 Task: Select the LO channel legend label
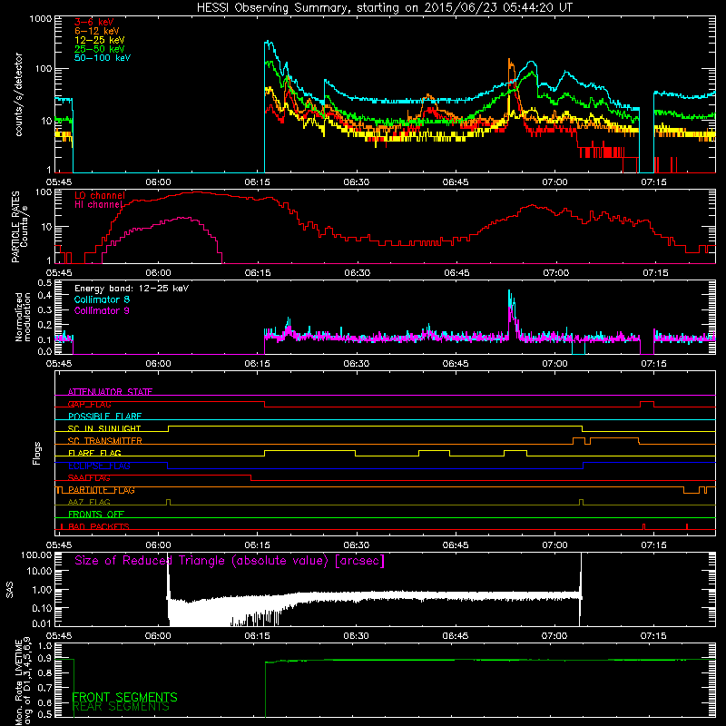tap(100, 195)
